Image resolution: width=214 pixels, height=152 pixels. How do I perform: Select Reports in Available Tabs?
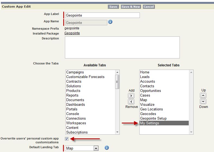pyautogui.click(x=91, y=95)
